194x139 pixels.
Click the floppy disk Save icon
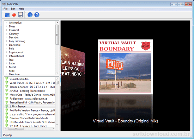point(21,15)
